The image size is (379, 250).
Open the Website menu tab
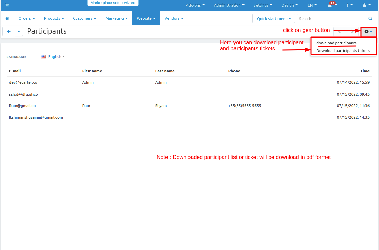pyautogui.click(x=146, y=18)
